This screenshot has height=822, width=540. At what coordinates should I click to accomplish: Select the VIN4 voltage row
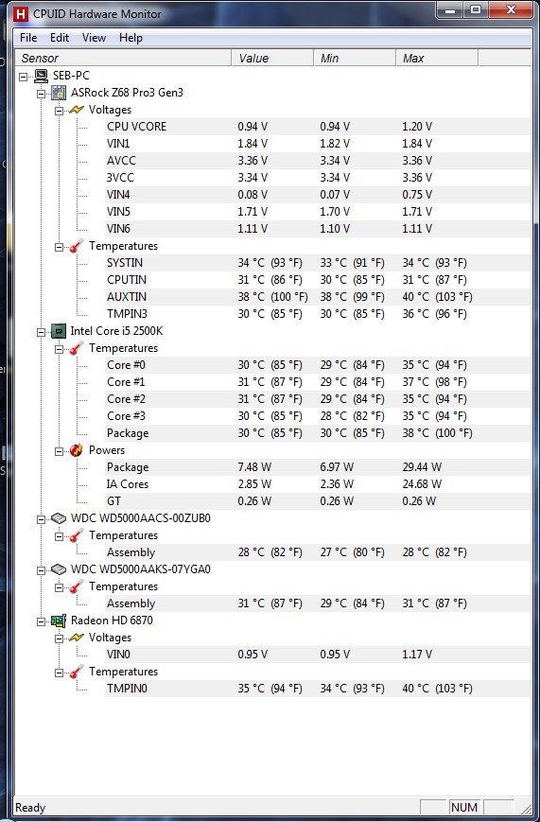click(317, 195)
